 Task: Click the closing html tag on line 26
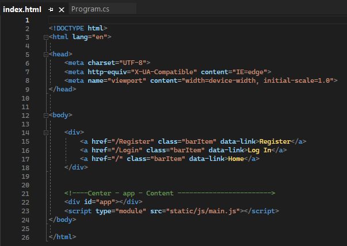[62, 237]
